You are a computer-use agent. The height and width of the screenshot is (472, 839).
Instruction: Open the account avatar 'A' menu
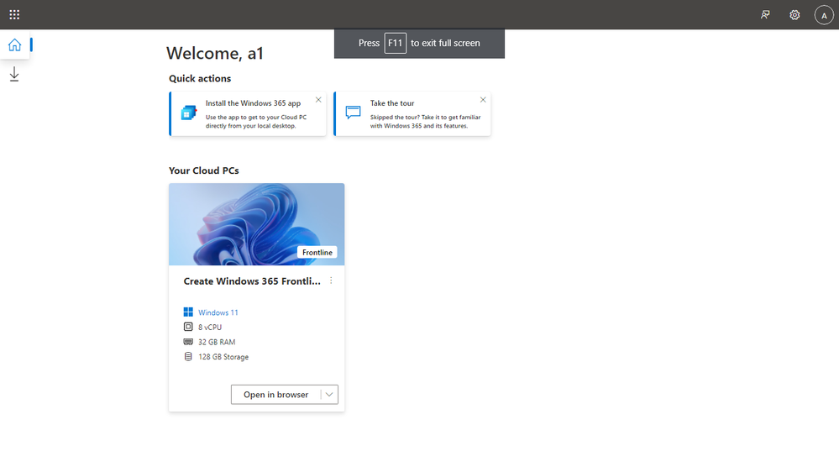[x=824, y=15]
